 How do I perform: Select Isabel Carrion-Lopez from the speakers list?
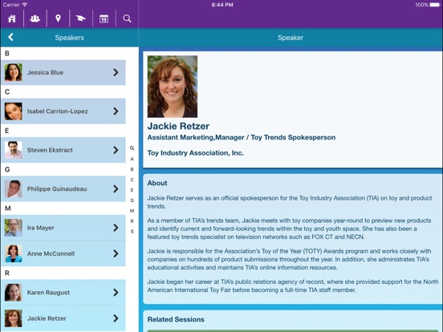click(63, 111)
